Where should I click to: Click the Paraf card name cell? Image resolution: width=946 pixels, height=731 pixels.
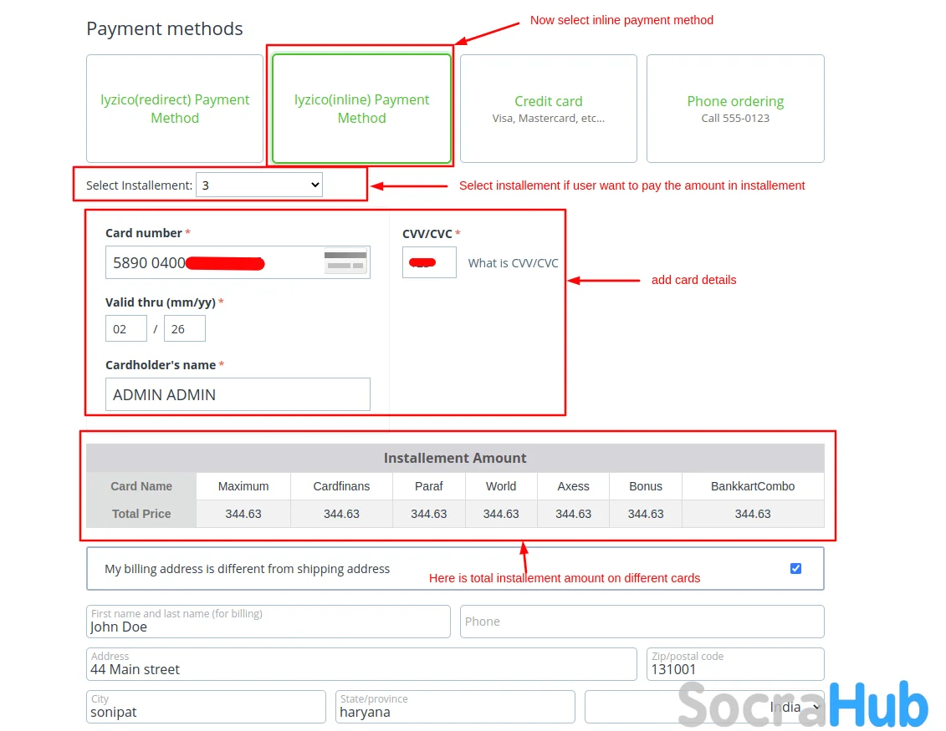[x=429, y=486]
